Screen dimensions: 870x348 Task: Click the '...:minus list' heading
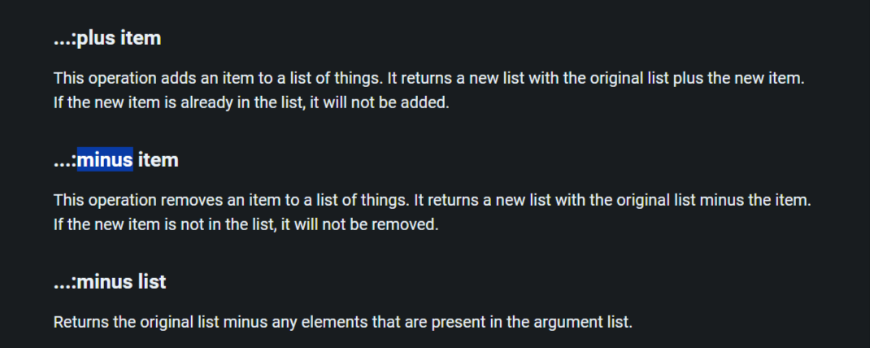tap(110, 281)
